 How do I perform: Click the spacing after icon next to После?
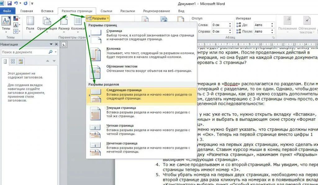click(x=239, y=31)
